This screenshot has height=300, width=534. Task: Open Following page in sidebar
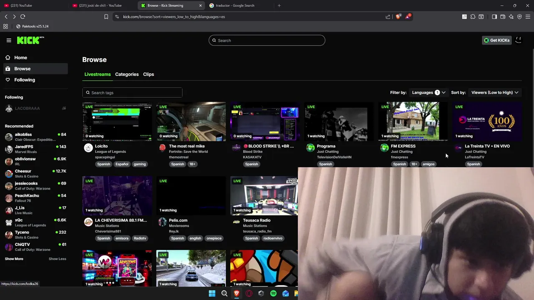(x=35, y=80)
